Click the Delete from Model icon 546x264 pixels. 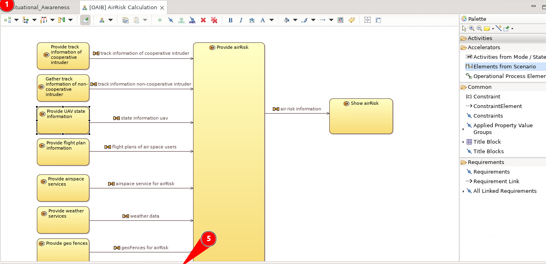coord(214,20)
